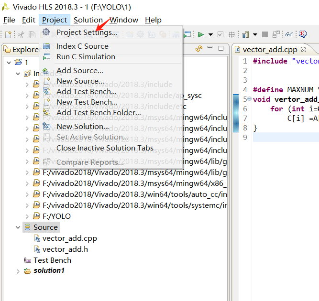Viewport: 319px width, 301px height.
Task: Collapse the Source tree node
Action: 18,227
